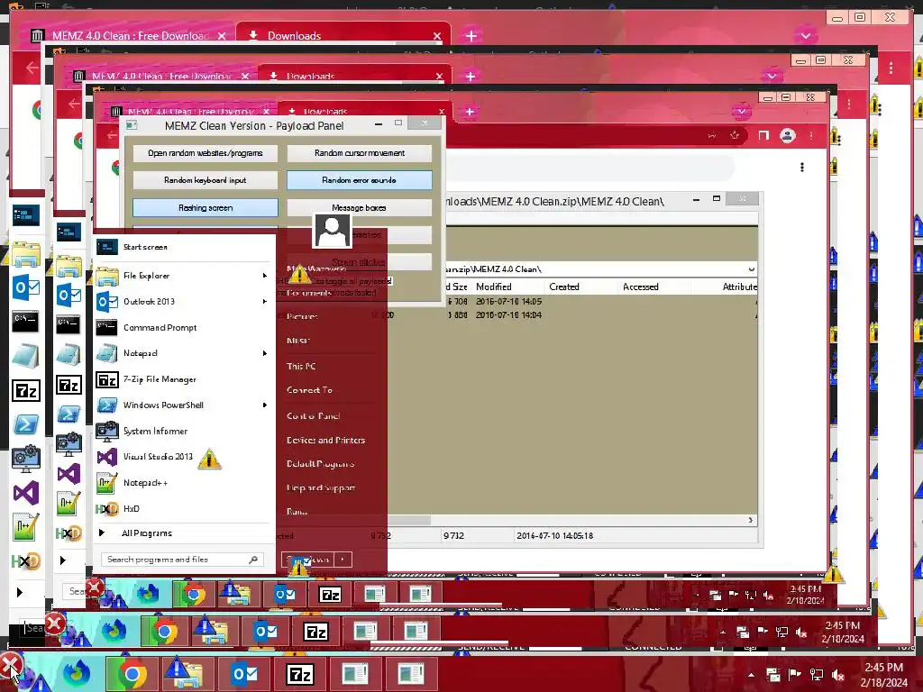Bookmark this page with the star icon
The height and width of the screenshot is (692, 923).
(x=734, y=135)
